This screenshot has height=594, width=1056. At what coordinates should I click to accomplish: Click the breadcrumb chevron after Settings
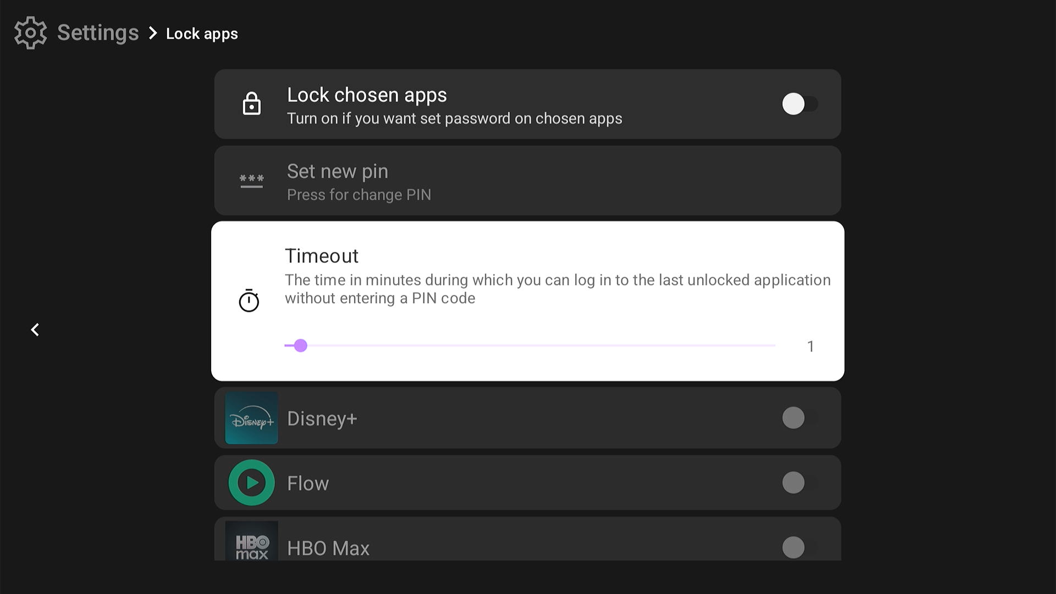(x=153, y=34)
